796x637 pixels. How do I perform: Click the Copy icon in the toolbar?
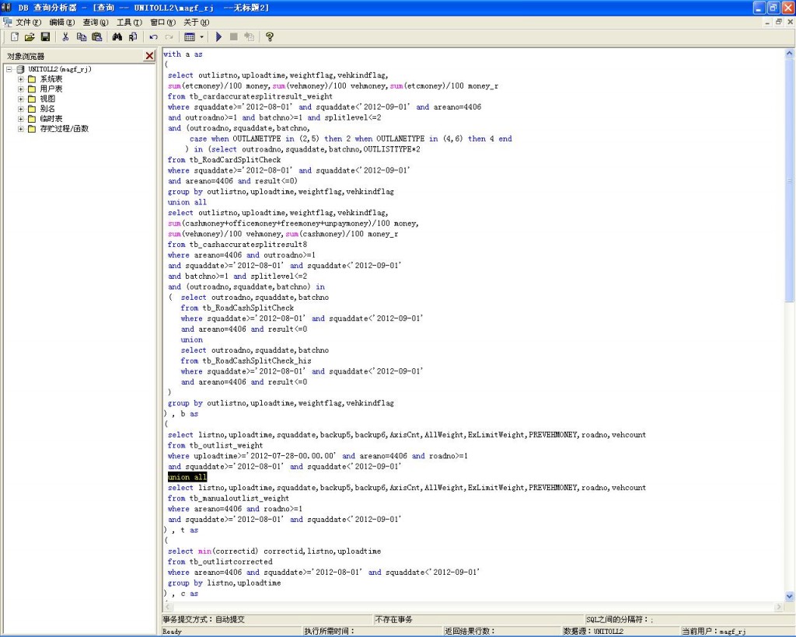81,37
